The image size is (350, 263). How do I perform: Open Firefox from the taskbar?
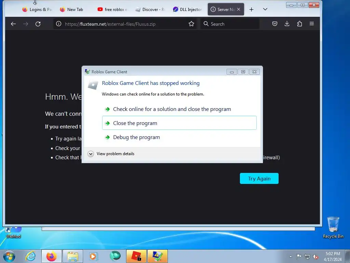(51, 256)
